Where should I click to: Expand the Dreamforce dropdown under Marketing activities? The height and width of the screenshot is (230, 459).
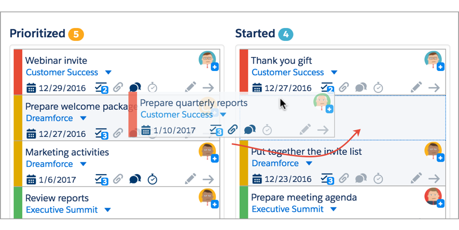click(84, 164)
